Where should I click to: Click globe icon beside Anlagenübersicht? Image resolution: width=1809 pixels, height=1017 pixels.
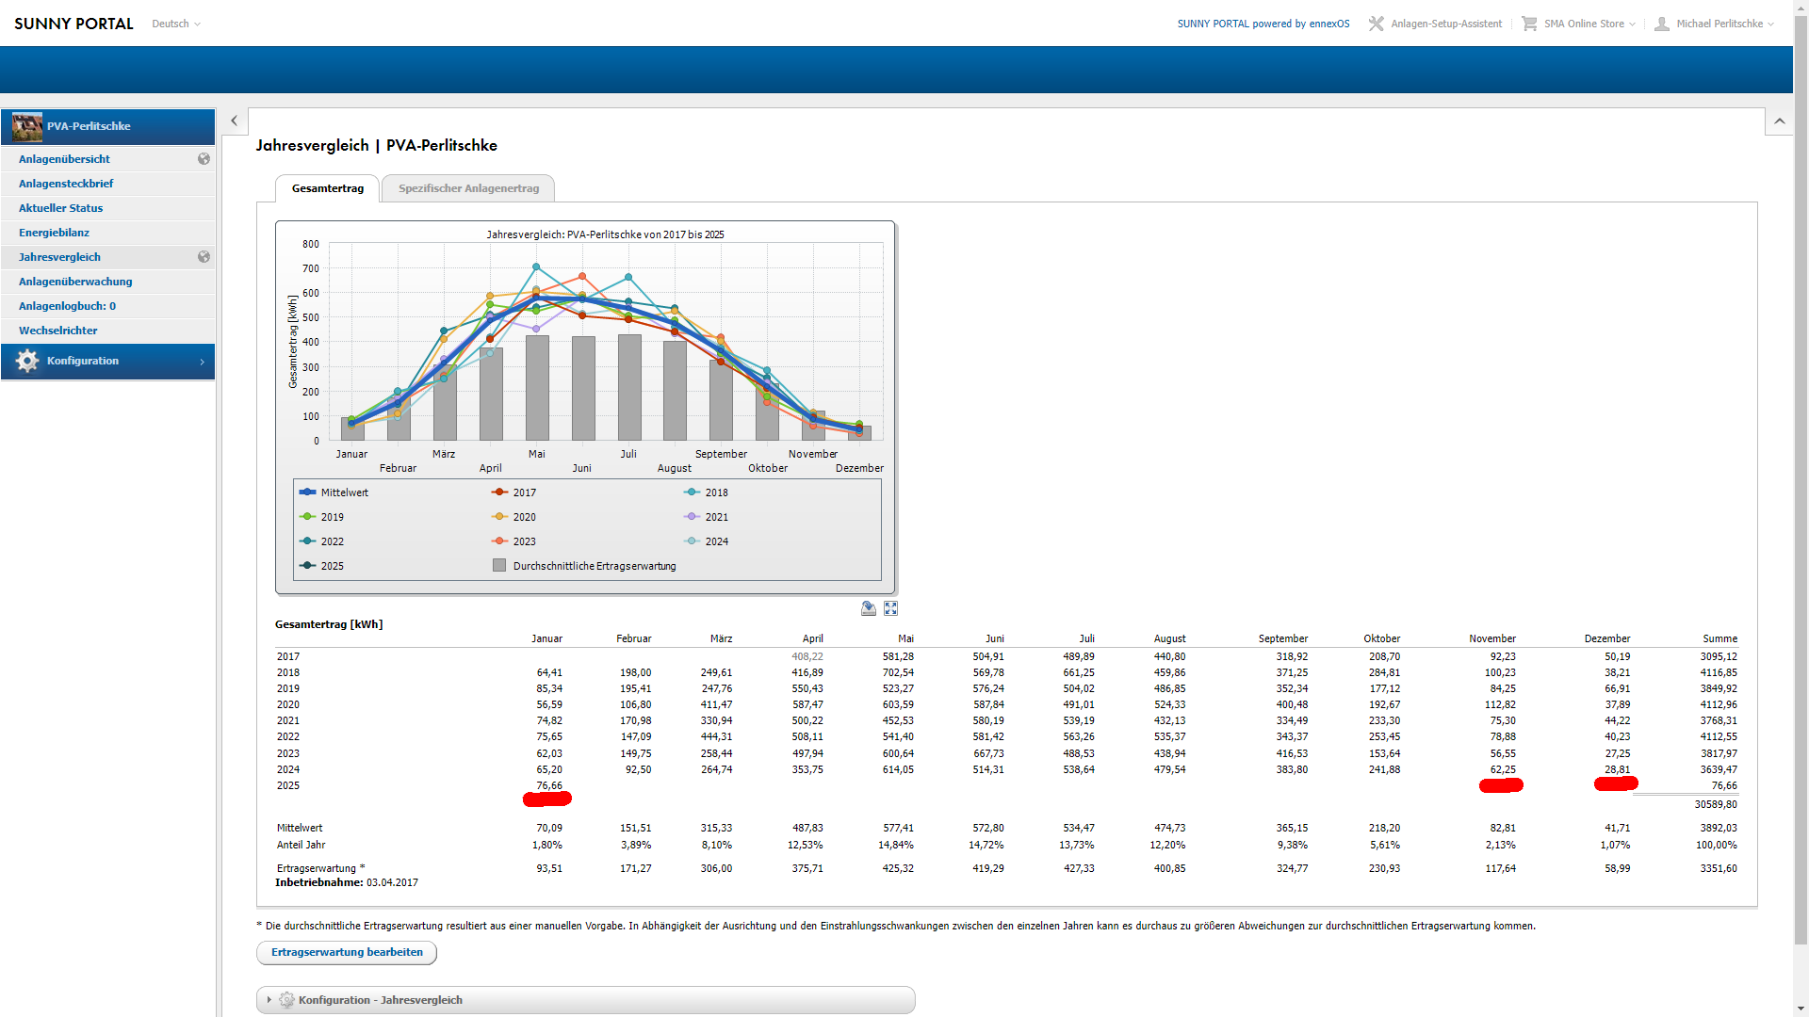coord(204,159)
